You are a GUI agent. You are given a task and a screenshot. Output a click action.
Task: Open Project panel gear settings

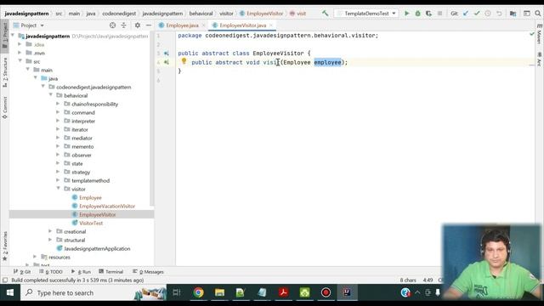pyautogui.click(x=138, y=25)
